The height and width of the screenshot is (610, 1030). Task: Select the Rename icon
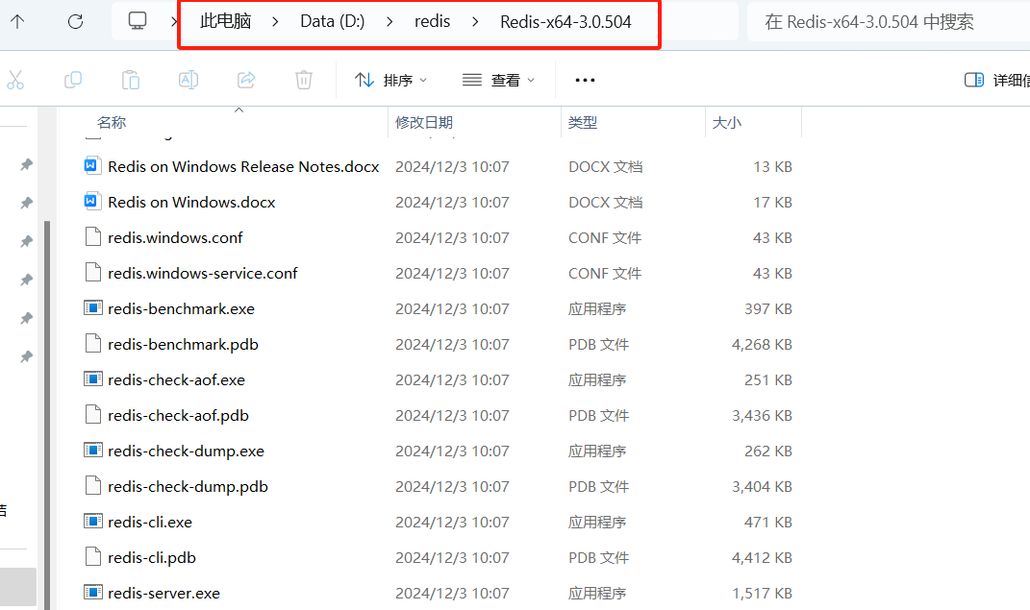click(x=188, y=80)
